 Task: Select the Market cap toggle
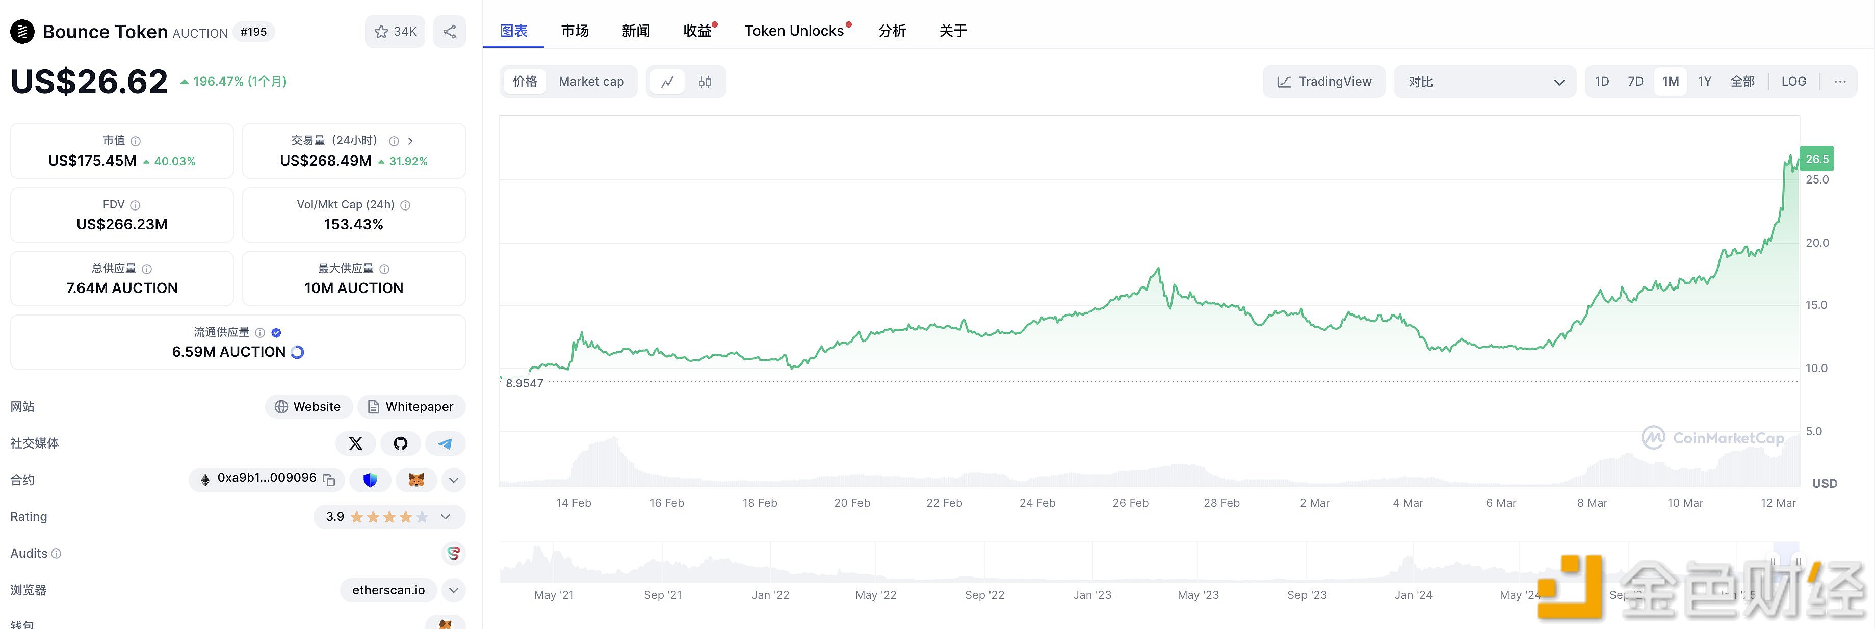tap(591, 82)
